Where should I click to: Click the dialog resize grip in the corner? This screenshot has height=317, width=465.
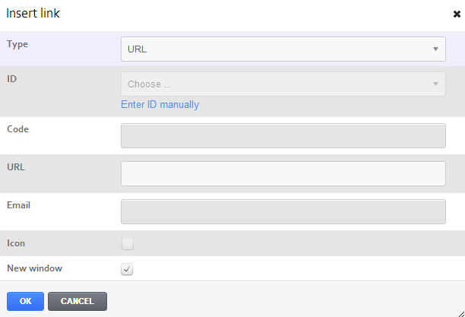(x=461, y=314)
